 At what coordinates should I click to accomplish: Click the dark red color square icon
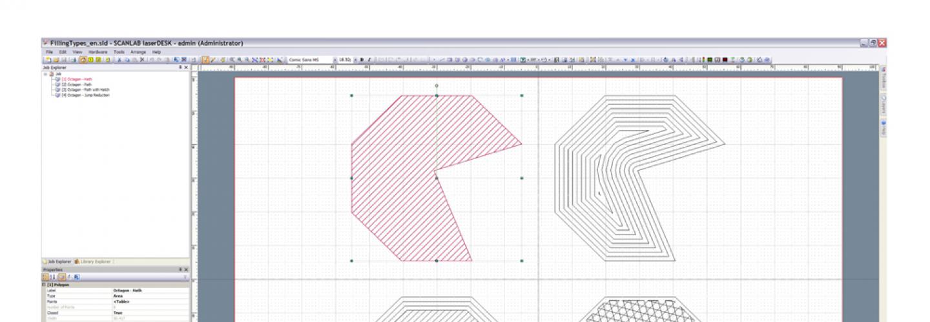(725, 59)
